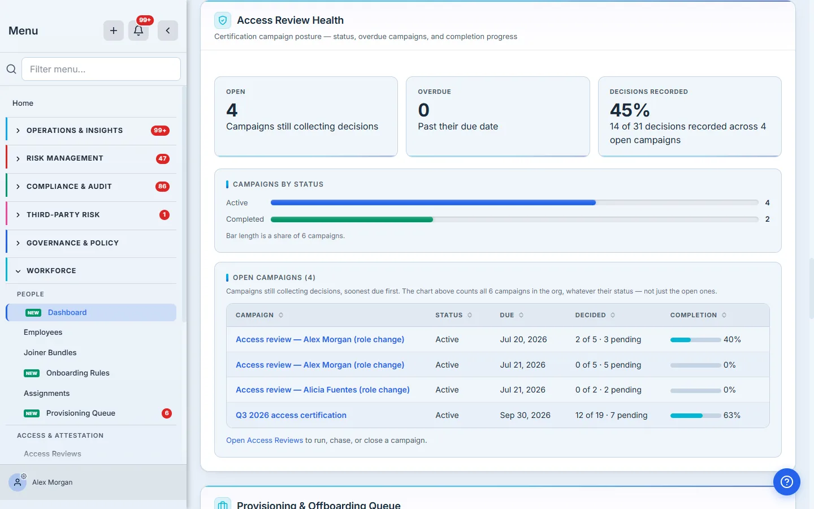The image size is (814, 509).
Task: Click the '2 of 5 · 3 pending' cell
Action: (608, 339)
